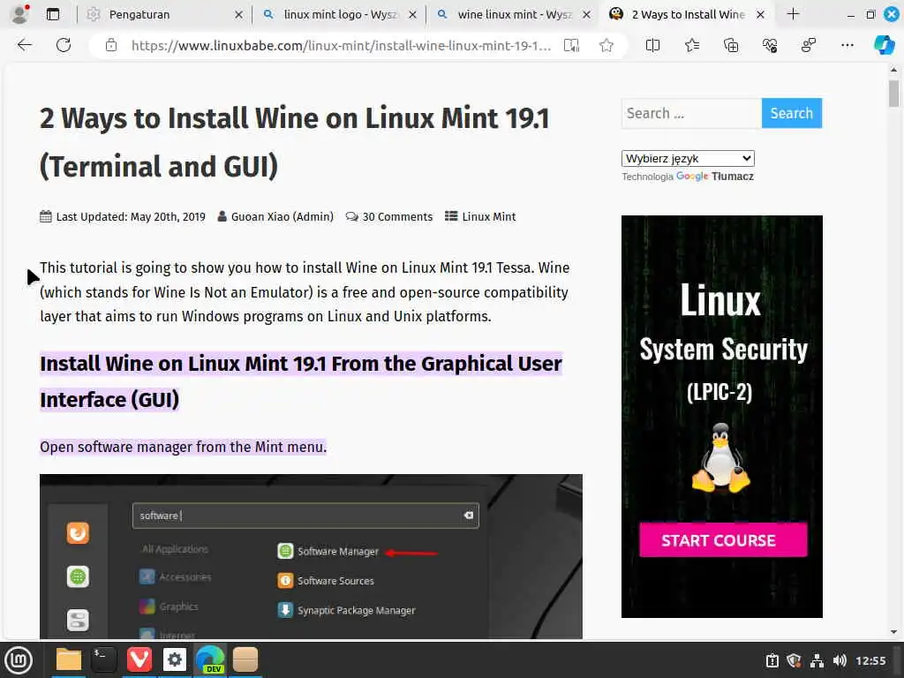Open the update manager tray icon

click(772, 660)
